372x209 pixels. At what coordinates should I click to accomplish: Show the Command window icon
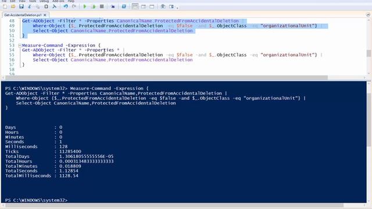coord(163,6)
